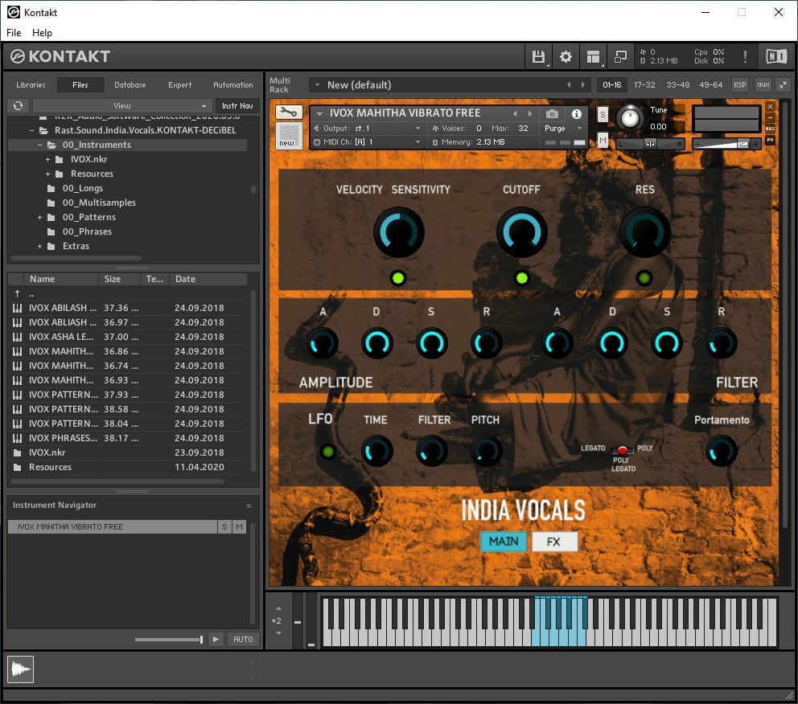798x704 pixels.
Task: Open the workspace layout panel icon
Action: 593,56
